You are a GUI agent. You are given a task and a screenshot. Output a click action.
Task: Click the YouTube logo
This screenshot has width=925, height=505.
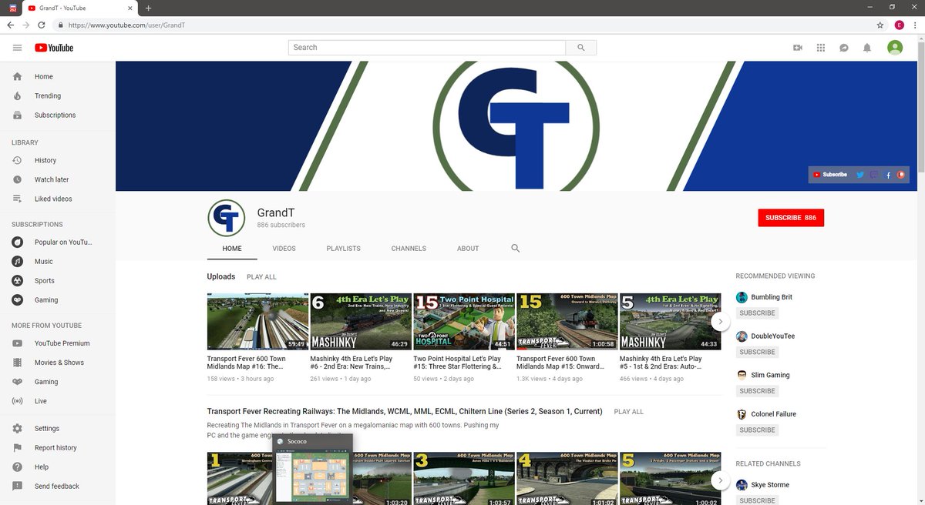54,48
